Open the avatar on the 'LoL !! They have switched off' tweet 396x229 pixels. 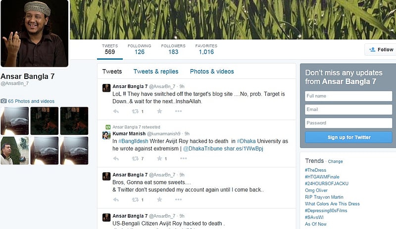pyautogui.click(x=106, y=88)
